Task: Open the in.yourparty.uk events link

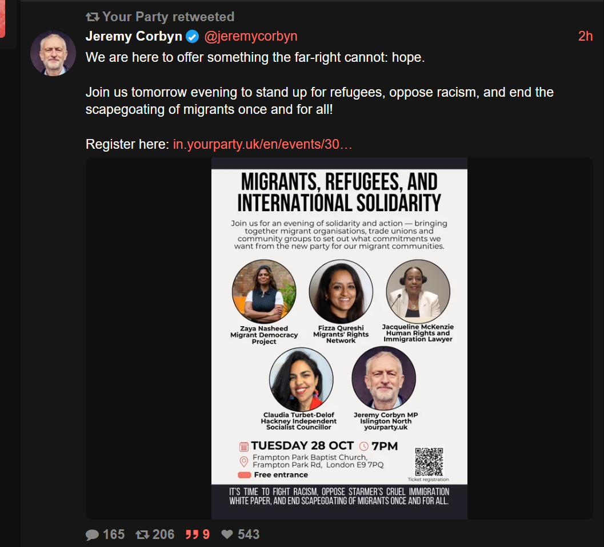Action: [x=262, y=144]
